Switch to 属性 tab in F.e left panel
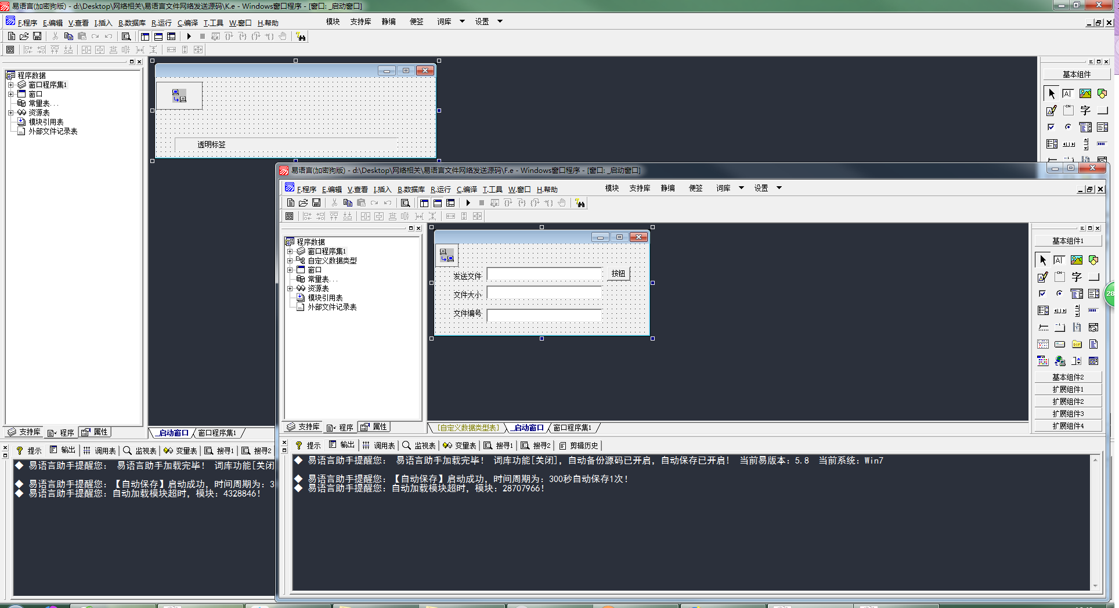 (374, 427)
